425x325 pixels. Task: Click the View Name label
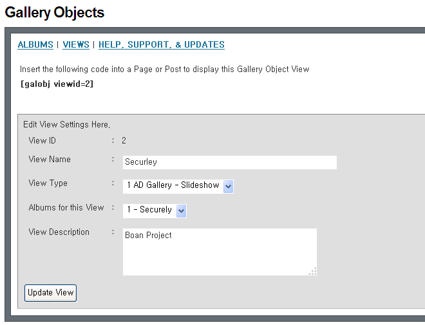50,160
